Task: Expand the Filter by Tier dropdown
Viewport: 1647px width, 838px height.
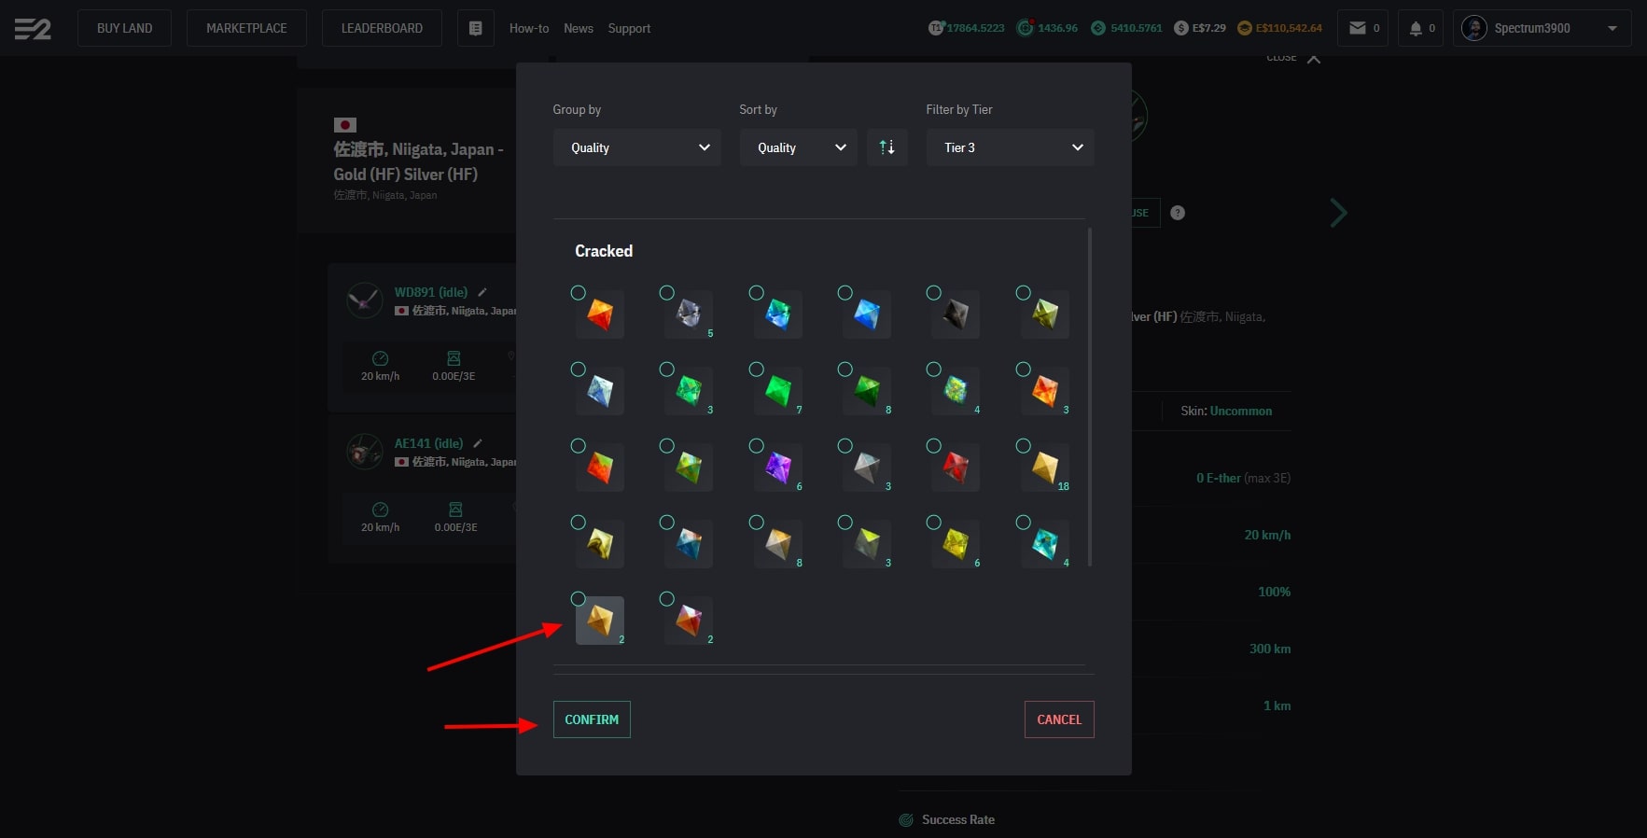Action: (x=1010, y=147)
